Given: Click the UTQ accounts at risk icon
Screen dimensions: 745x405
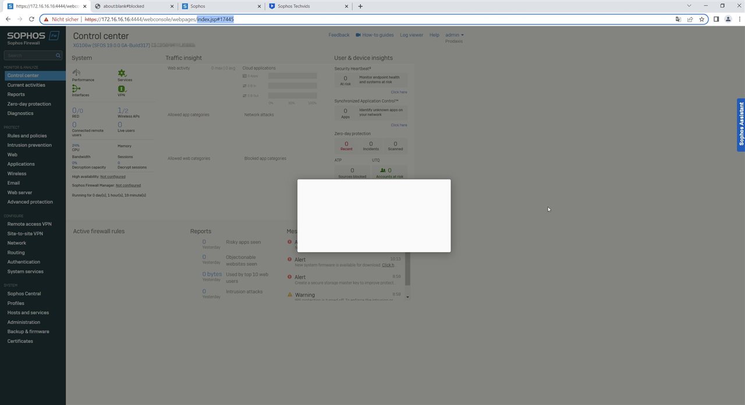Looking at the screenshot, I should tap(382, 171).
